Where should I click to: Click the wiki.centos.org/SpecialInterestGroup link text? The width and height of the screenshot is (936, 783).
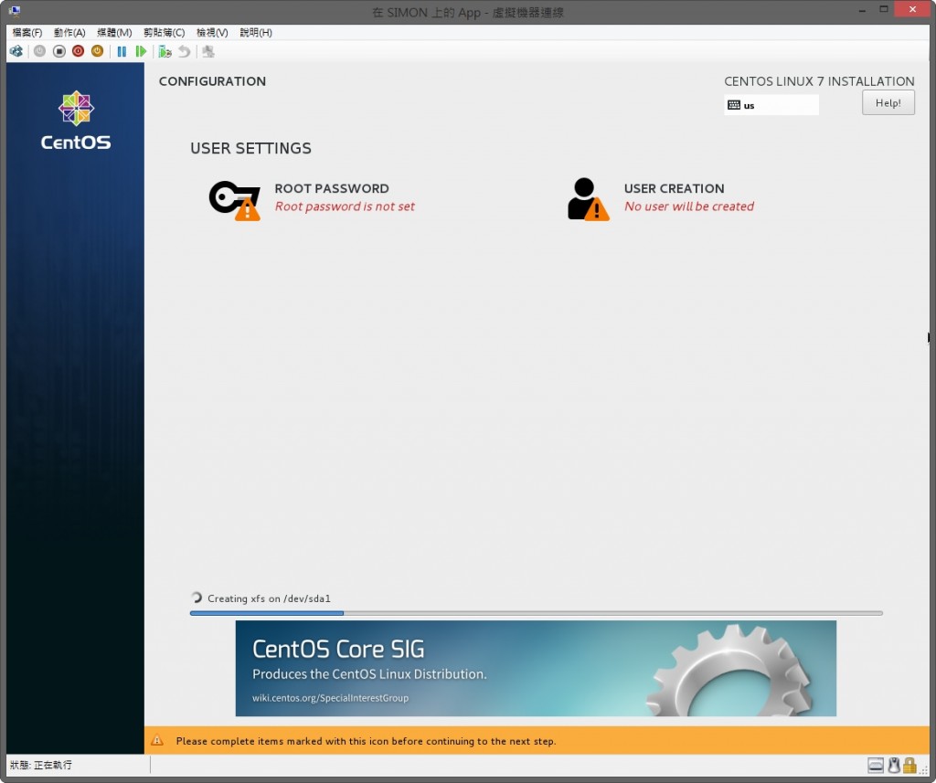tap(330, 698)
